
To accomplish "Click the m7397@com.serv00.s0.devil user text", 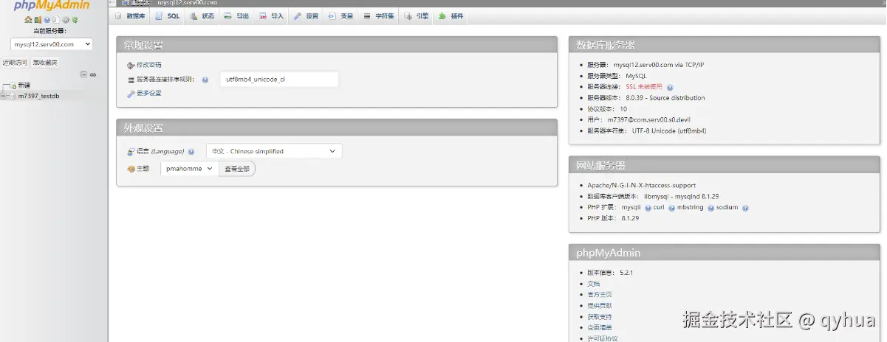I will pyautogui.click(x=648, y=119).
